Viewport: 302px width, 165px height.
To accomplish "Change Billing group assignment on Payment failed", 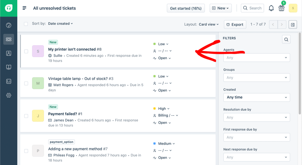I will coord(168,115).
